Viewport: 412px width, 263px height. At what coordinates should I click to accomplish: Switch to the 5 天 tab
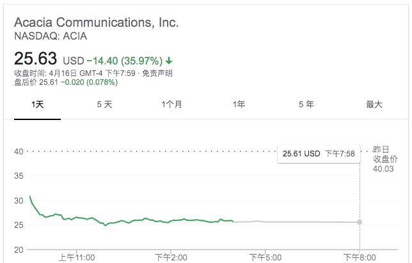pos(104,105)
